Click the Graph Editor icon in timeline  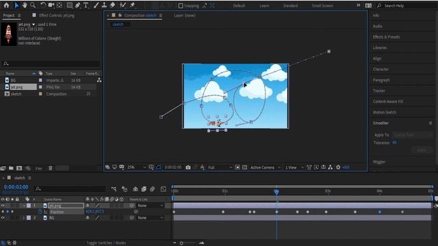[164, 189]
